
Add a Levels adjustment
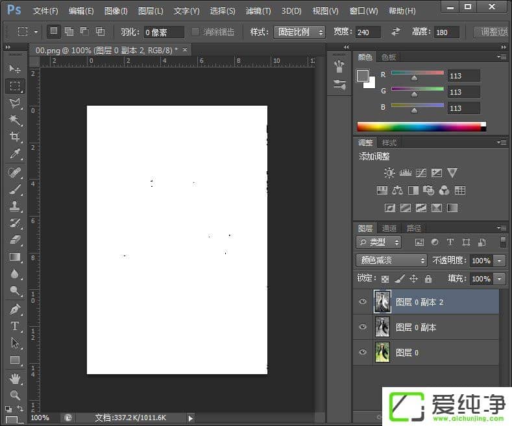[x=406, y=173]
